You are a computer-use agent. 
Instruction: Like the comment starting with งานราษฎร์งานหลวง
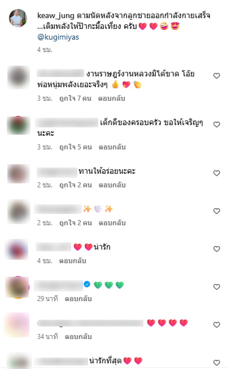tap(217, 76)
